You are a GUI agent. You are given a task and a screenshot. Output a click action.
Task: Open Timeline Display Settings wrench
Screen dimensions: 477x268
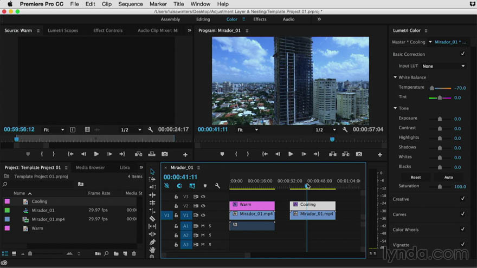click(217, 186)
